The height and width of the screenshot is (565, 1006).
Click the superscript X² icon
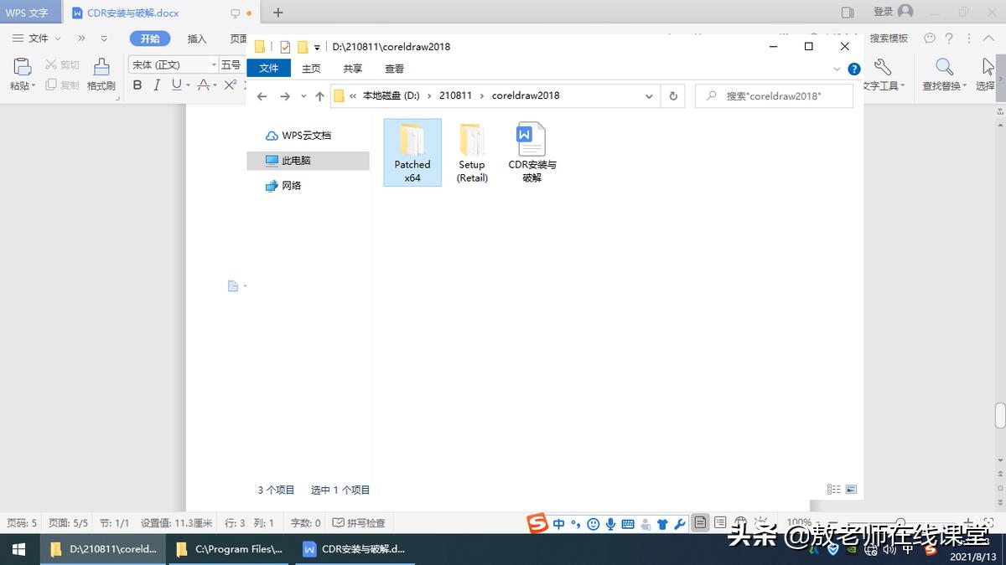[230, 84]
